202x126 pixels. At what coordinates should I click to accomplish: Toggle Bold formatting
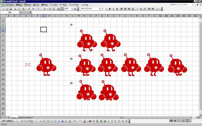click(110, 9)
